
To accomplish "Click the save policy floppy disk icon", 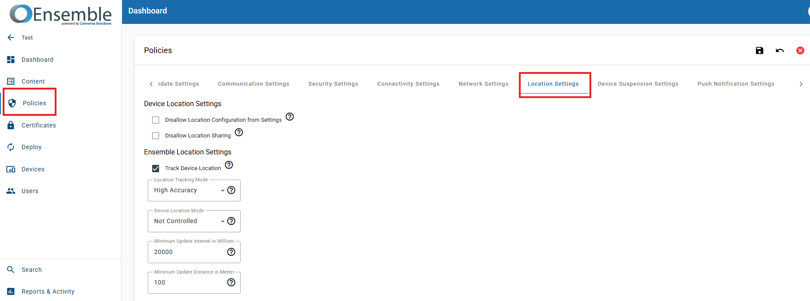I will tap(759, 50).
